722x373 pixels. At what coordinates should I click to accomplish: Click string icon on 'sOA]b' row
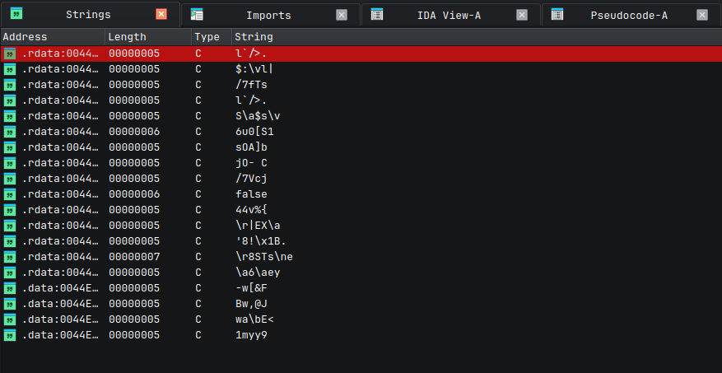coord(10,148)
